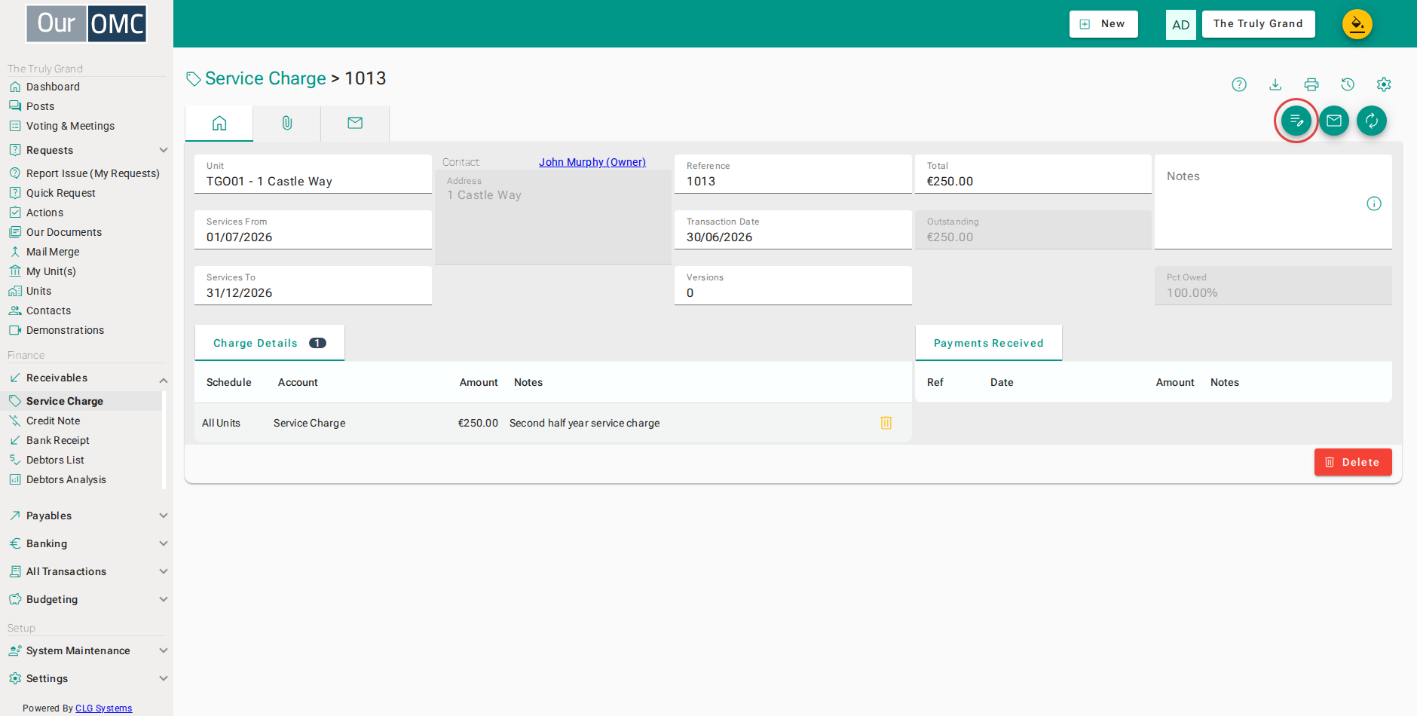Open Credit Note in sidebar
Viewport: 1417px width, 716px height.
[53, 421]
